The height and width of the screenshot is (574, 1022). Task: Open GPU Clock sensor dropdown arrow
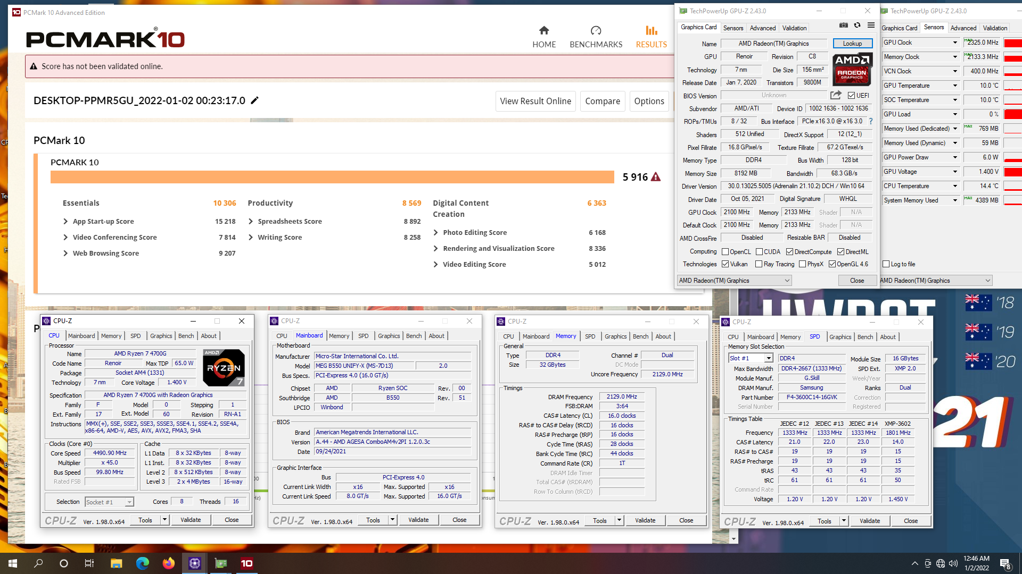point(955,43)
